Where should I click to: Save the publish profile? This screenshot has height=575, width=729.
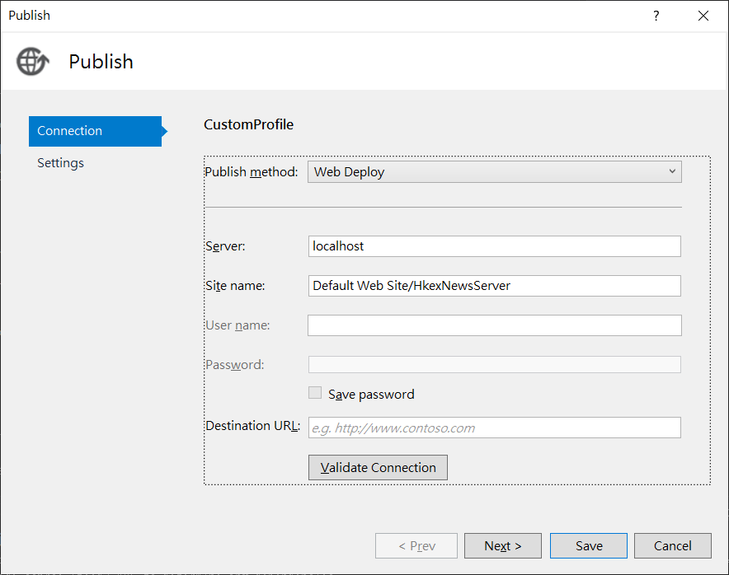(589, 545)
